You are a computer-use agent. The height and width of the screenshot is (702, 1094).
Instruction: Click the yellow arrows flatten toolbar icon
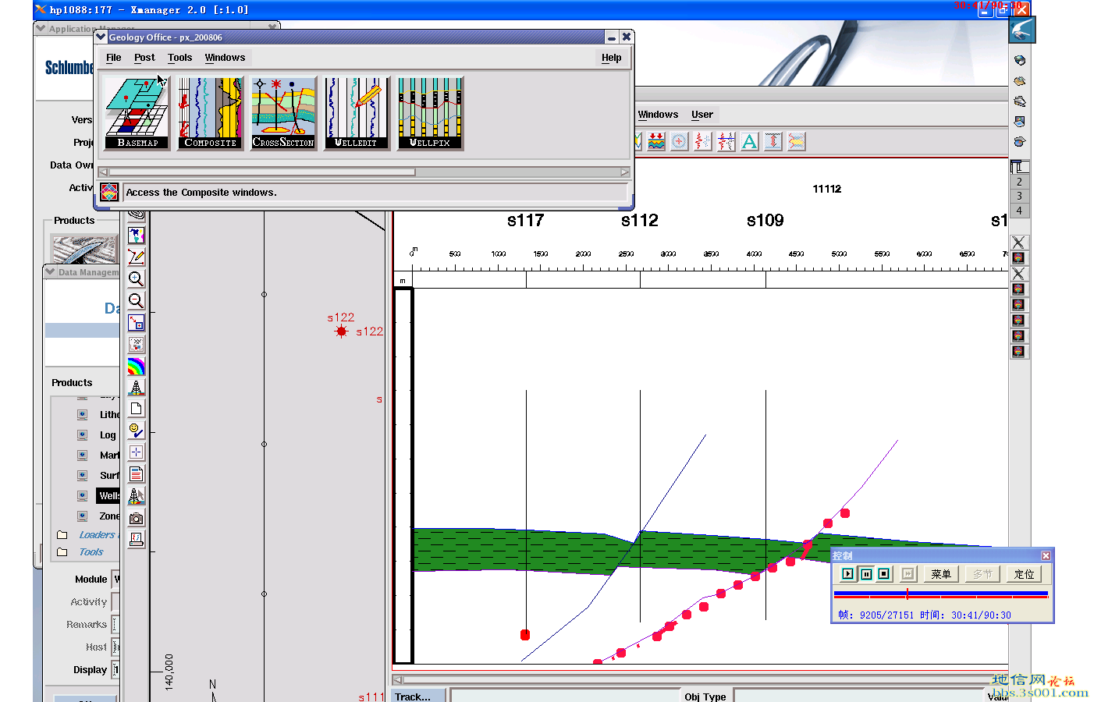coord(797,141)
